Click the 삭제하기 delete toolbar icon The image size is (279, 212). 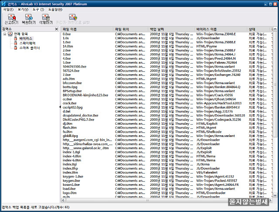point(46,17)
